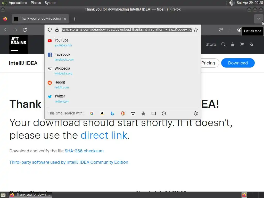
Task: Select the Thank you for downloading tab
Action: coord(40,19)
